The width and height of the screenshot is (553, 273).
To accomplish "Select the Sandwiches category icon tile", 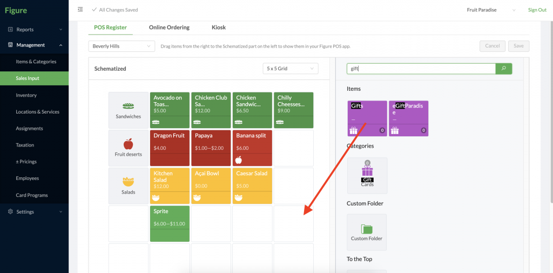I will click(129, 110).
